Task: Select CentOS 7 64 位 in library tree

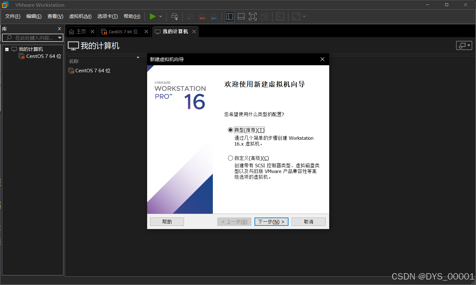Action: point(44,56)
